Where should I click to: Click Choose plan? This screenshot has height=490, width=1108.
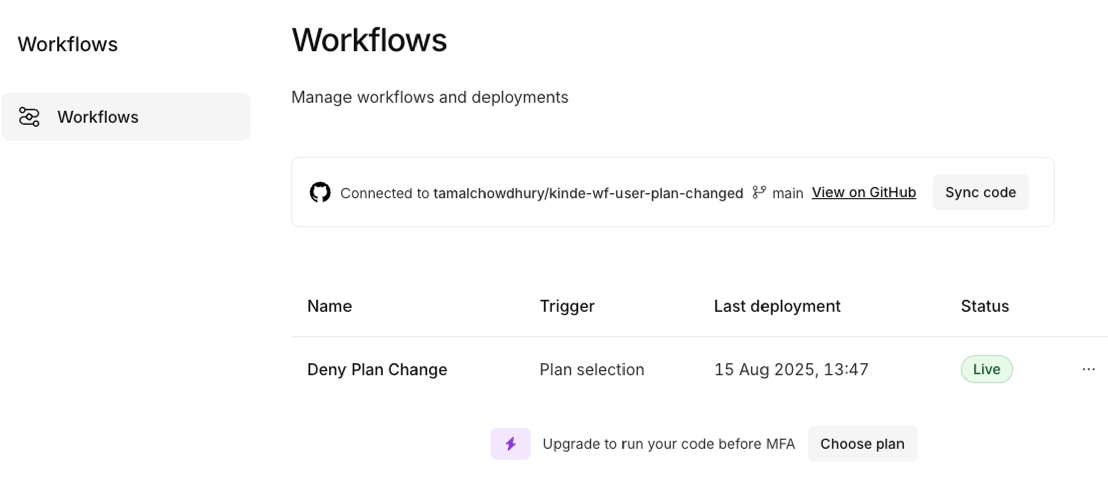(x=862, y=443)
